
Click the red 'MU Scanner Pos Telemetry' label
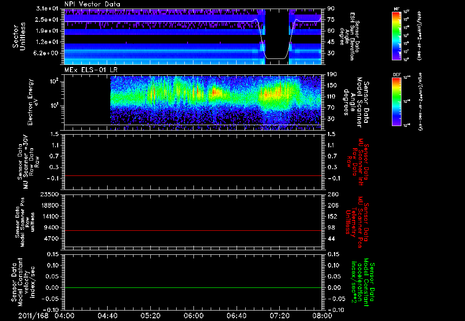tap(358, 222)
